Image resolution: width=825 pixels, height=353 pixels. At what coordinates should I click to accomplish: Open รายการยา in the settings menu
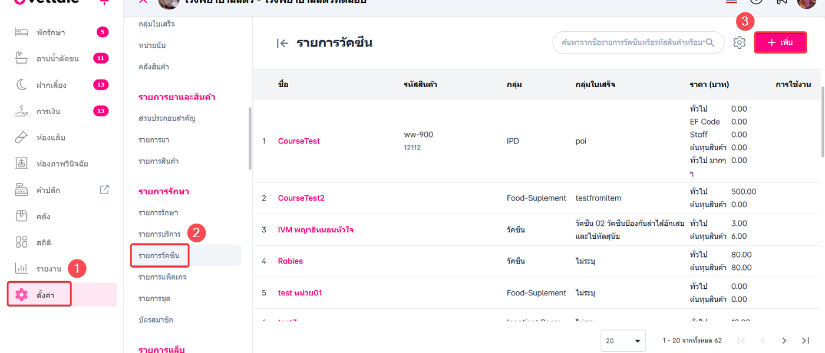(x=154, y=139)
